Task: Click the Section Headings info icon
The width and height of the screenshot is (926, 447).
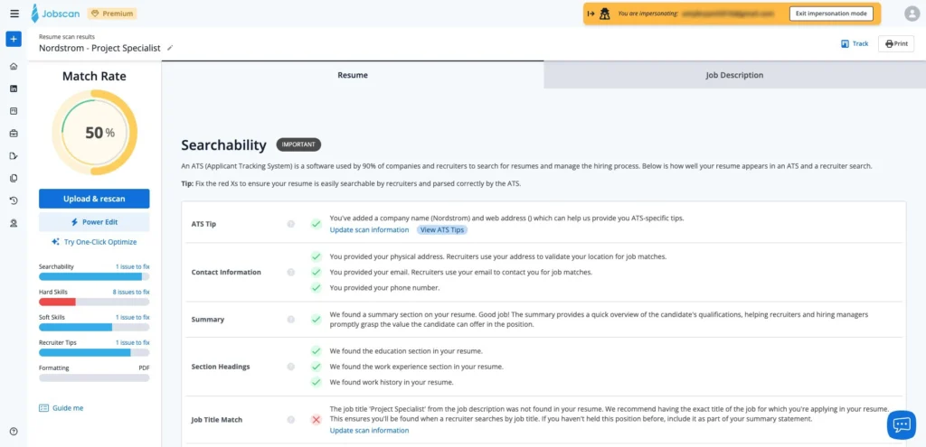Action: click(290, 367)
